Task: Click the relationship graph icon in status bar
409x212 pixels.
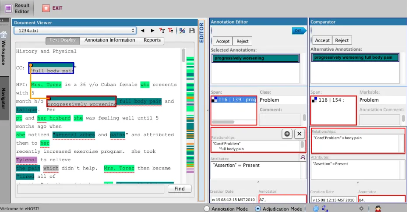Action: click(x=325, y=208)
